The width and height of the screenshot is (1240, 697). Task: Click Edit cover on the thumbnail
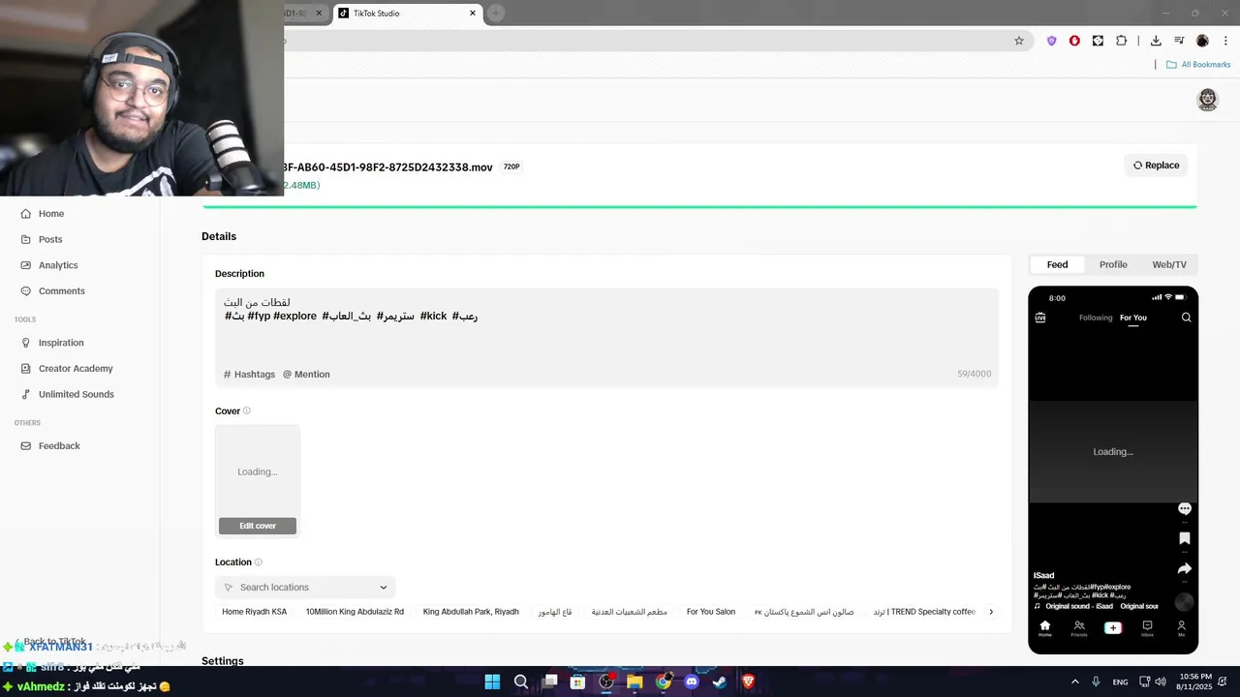pyautogui.click(x=258, y=526)
